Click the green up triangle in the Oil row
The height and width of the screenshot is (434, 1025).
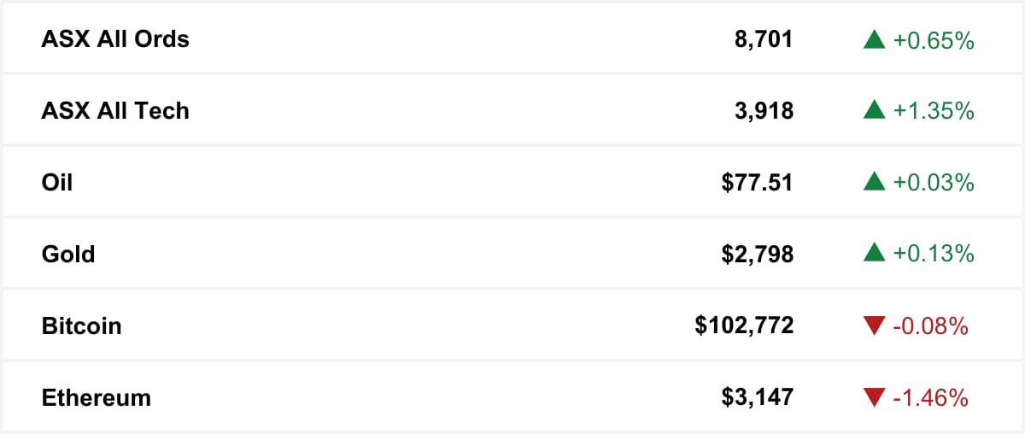[874, 183]
